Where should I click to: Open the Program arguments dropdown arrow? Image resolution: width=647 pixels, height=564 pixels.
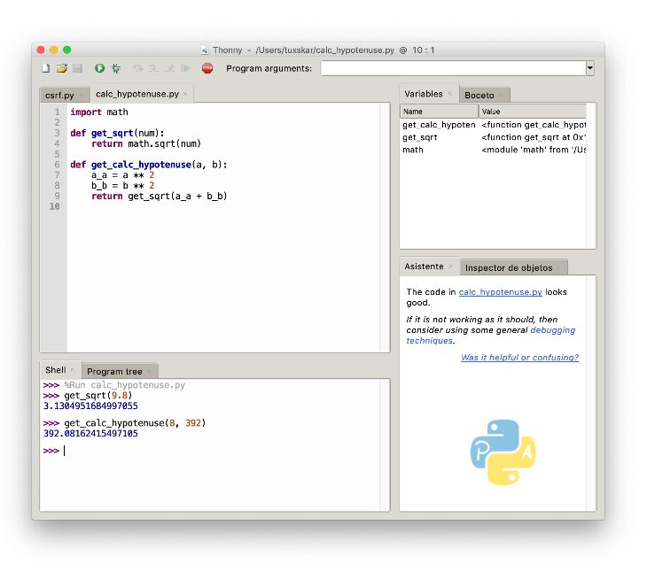point(590,68)
